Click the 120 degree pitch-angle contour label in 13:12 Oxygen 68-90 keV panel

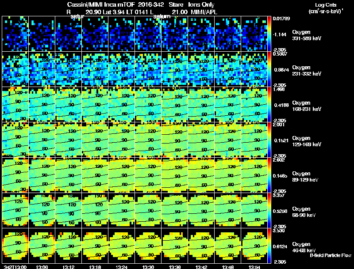click(x=72, y=205)
